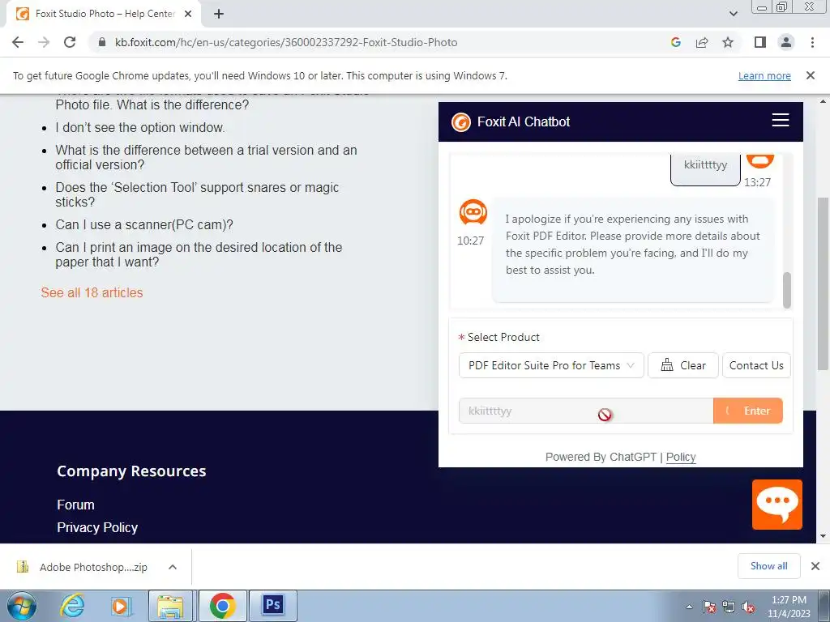The image size is (830, 622).
Task: Open a new tab with the plus icon
Action: click(x=219, y=14)
